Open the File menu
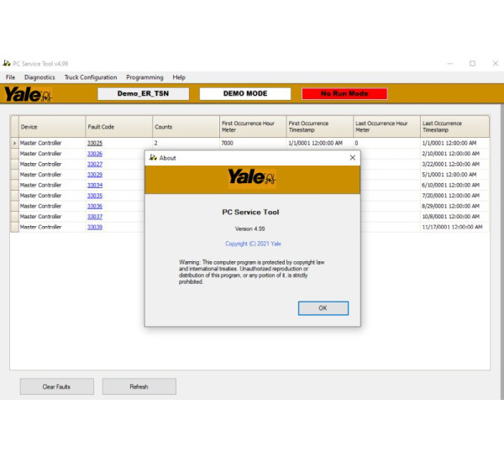 click(11, 77)
